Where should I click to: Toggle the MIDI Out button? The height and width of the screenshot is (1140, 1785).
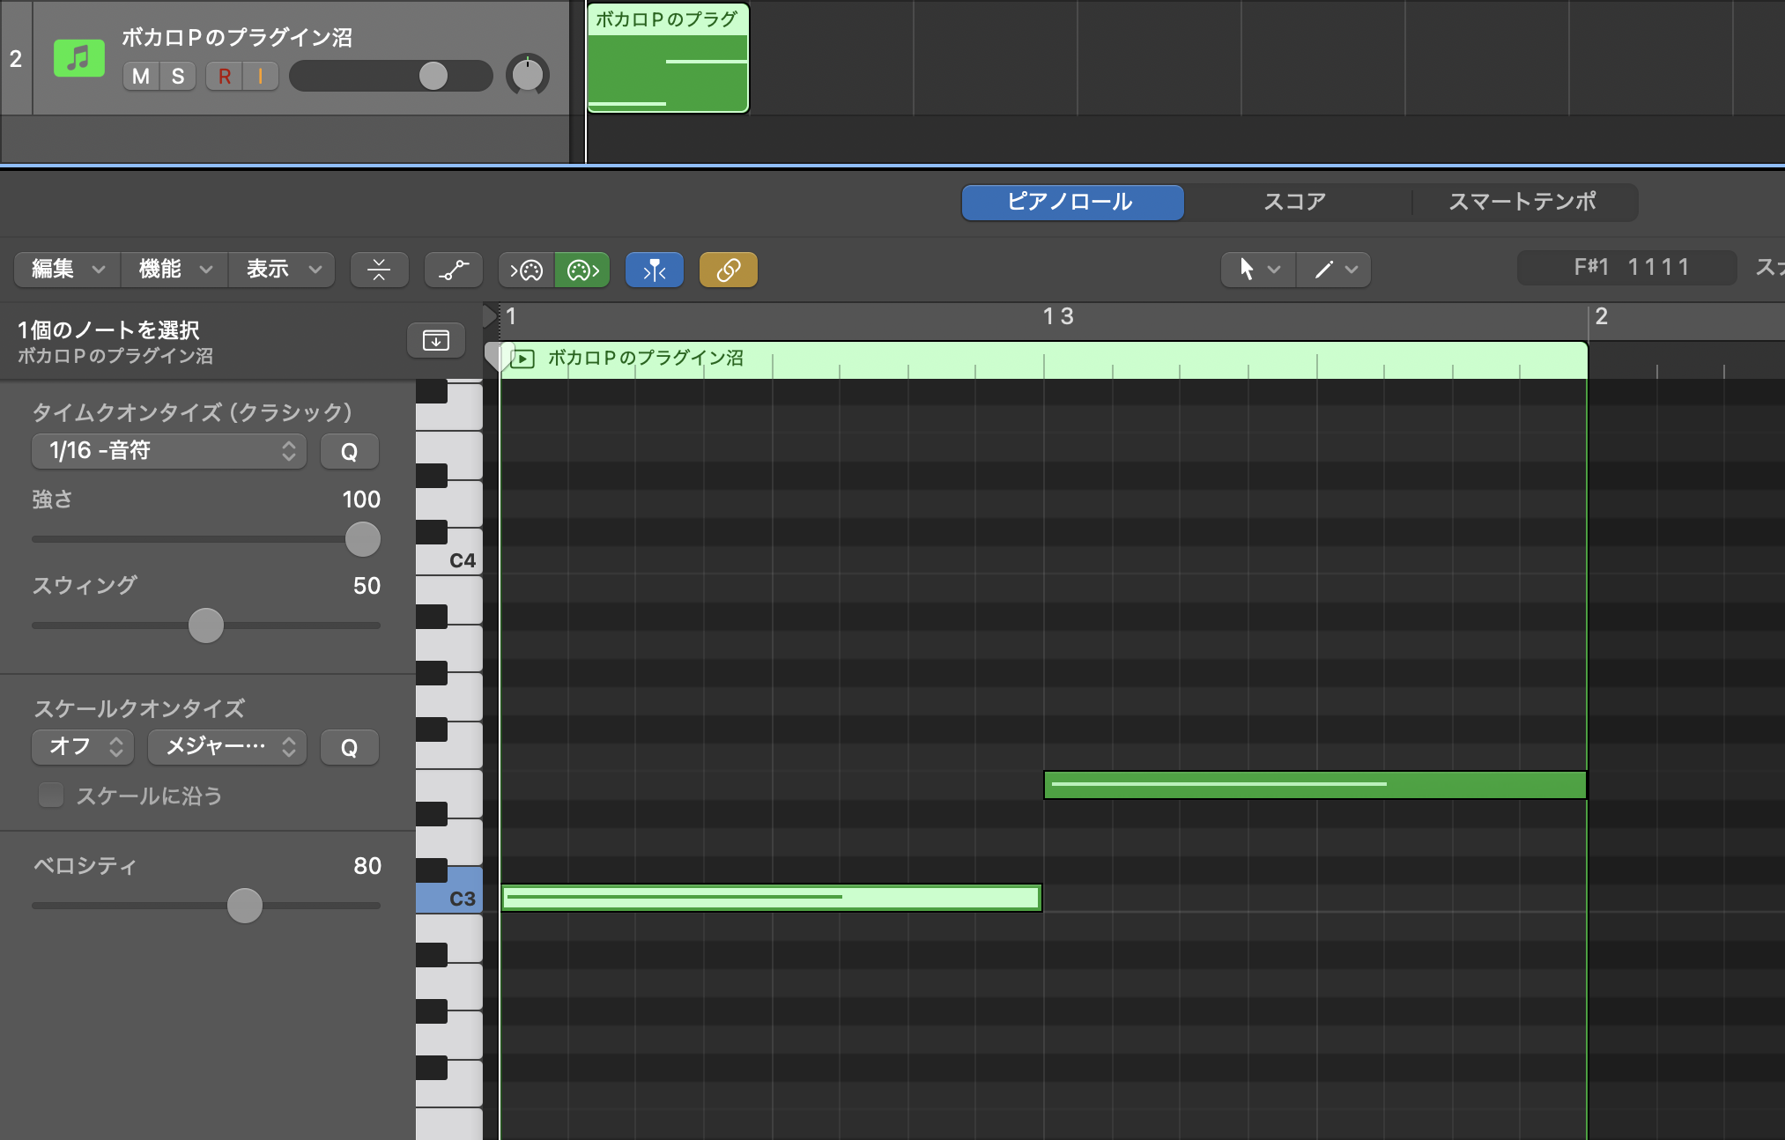[x=582, y=270]
